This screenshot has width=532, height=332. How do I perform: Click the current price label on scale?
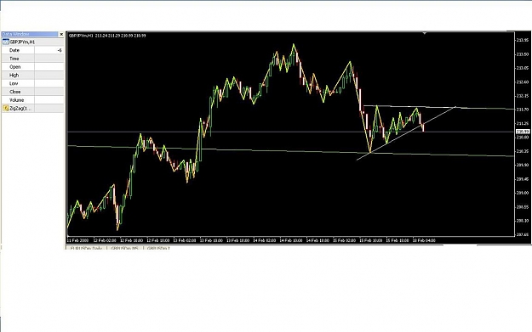(x=523, y=132)
